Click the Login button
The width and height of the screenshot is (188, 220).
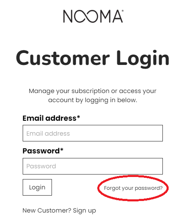pyautogui.click(x=37, y=187)
